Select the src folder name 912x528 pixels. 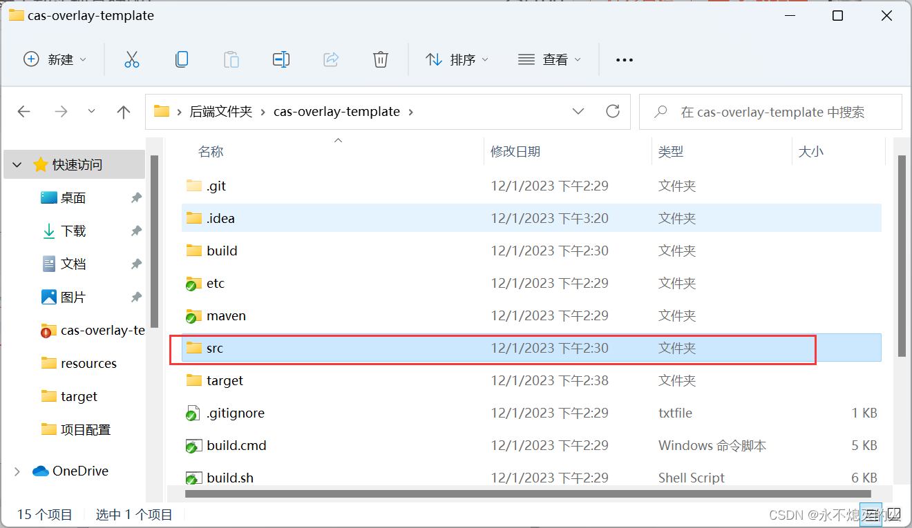coord(215,349)
